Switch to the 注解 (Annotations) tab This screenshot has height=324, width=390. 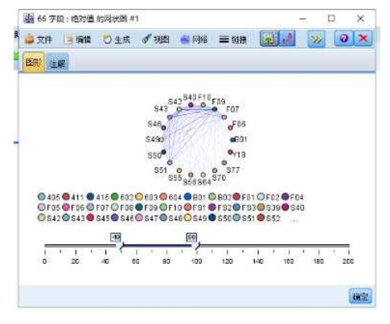tap(57, 63)
